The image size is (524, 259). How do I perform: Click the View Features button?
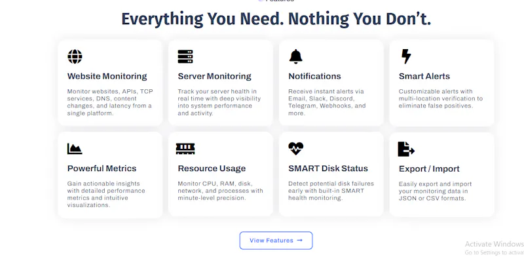tap(276, 241)
